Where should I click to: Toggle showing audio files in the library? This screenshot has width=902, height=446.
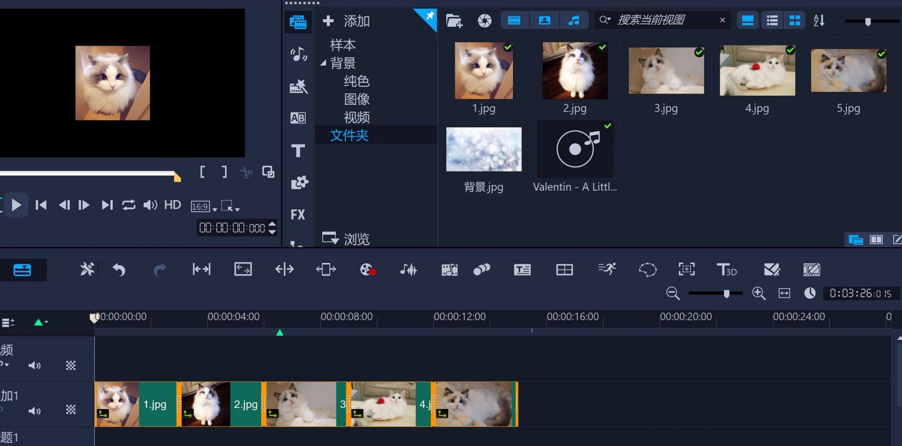(x=574, y=20)
